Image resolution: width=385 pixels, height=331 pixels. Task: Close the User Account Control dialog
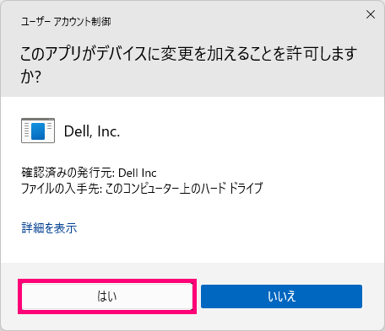[371, 14]
